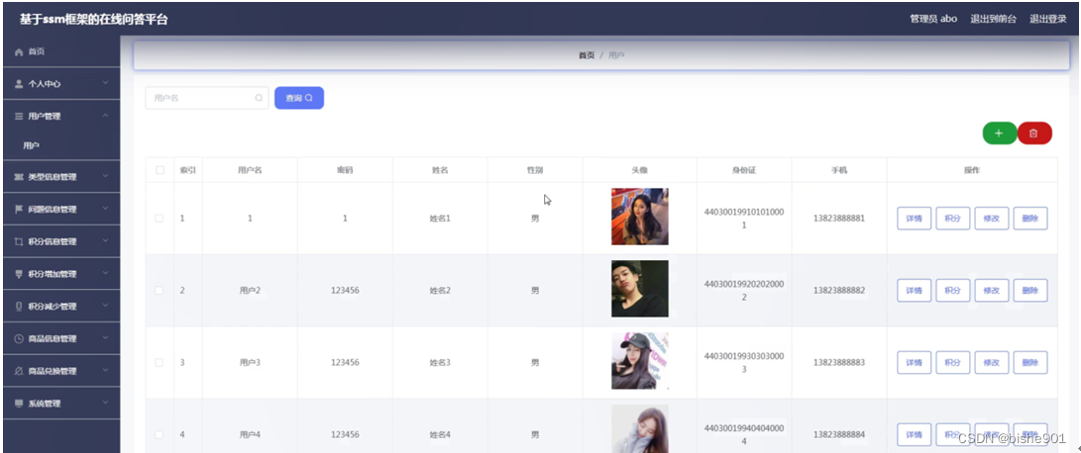Check the checkbox for row 1
The height and width of the screenshot is (453, 1081).
(160, 219)
